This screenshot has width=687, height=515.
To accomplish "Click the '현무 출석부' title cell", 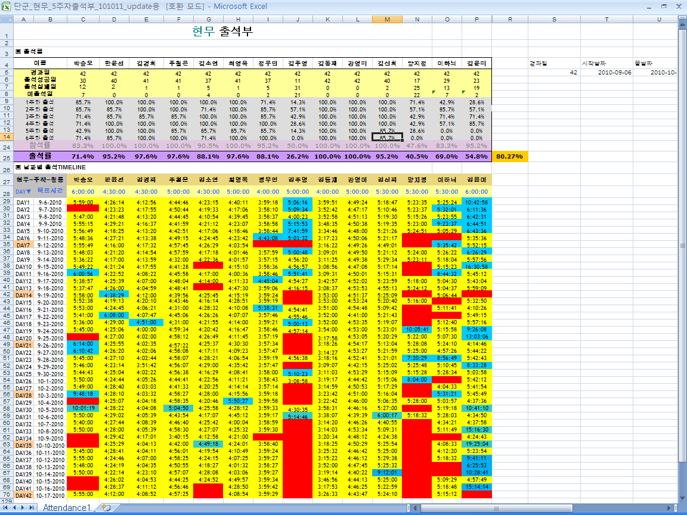I will (x=222, y=31).
